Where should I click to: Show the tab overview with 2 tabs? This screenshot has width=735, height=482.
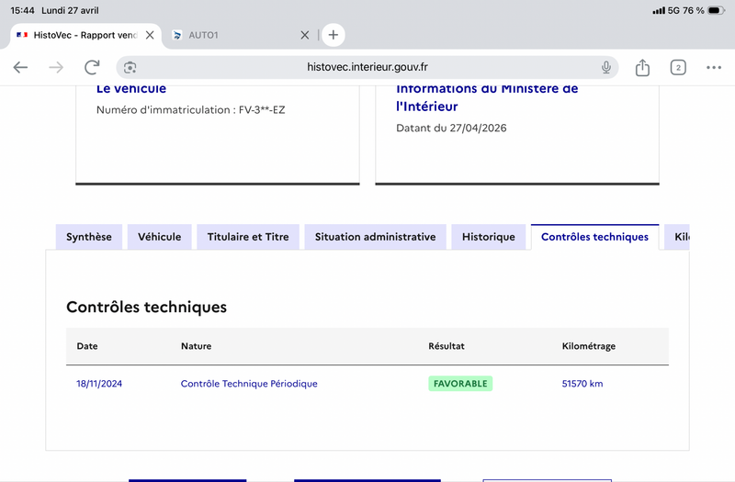coord(678,67)
